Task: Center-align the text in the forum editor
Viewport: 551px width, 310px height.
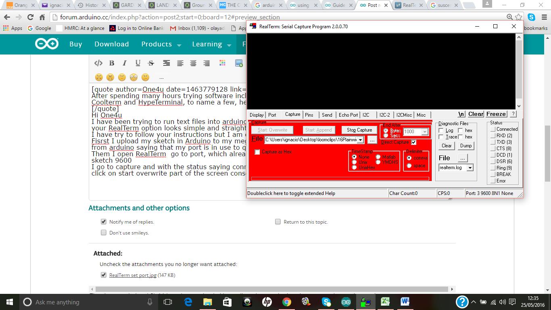Action: [193, 63]
